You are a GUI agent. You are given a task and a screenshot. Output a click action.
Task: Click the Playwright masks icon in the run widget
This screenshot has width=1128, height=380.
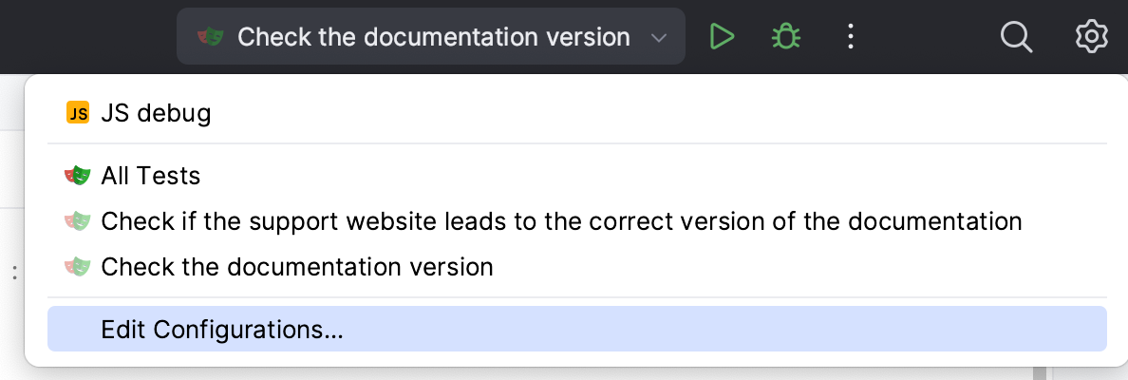210,37
